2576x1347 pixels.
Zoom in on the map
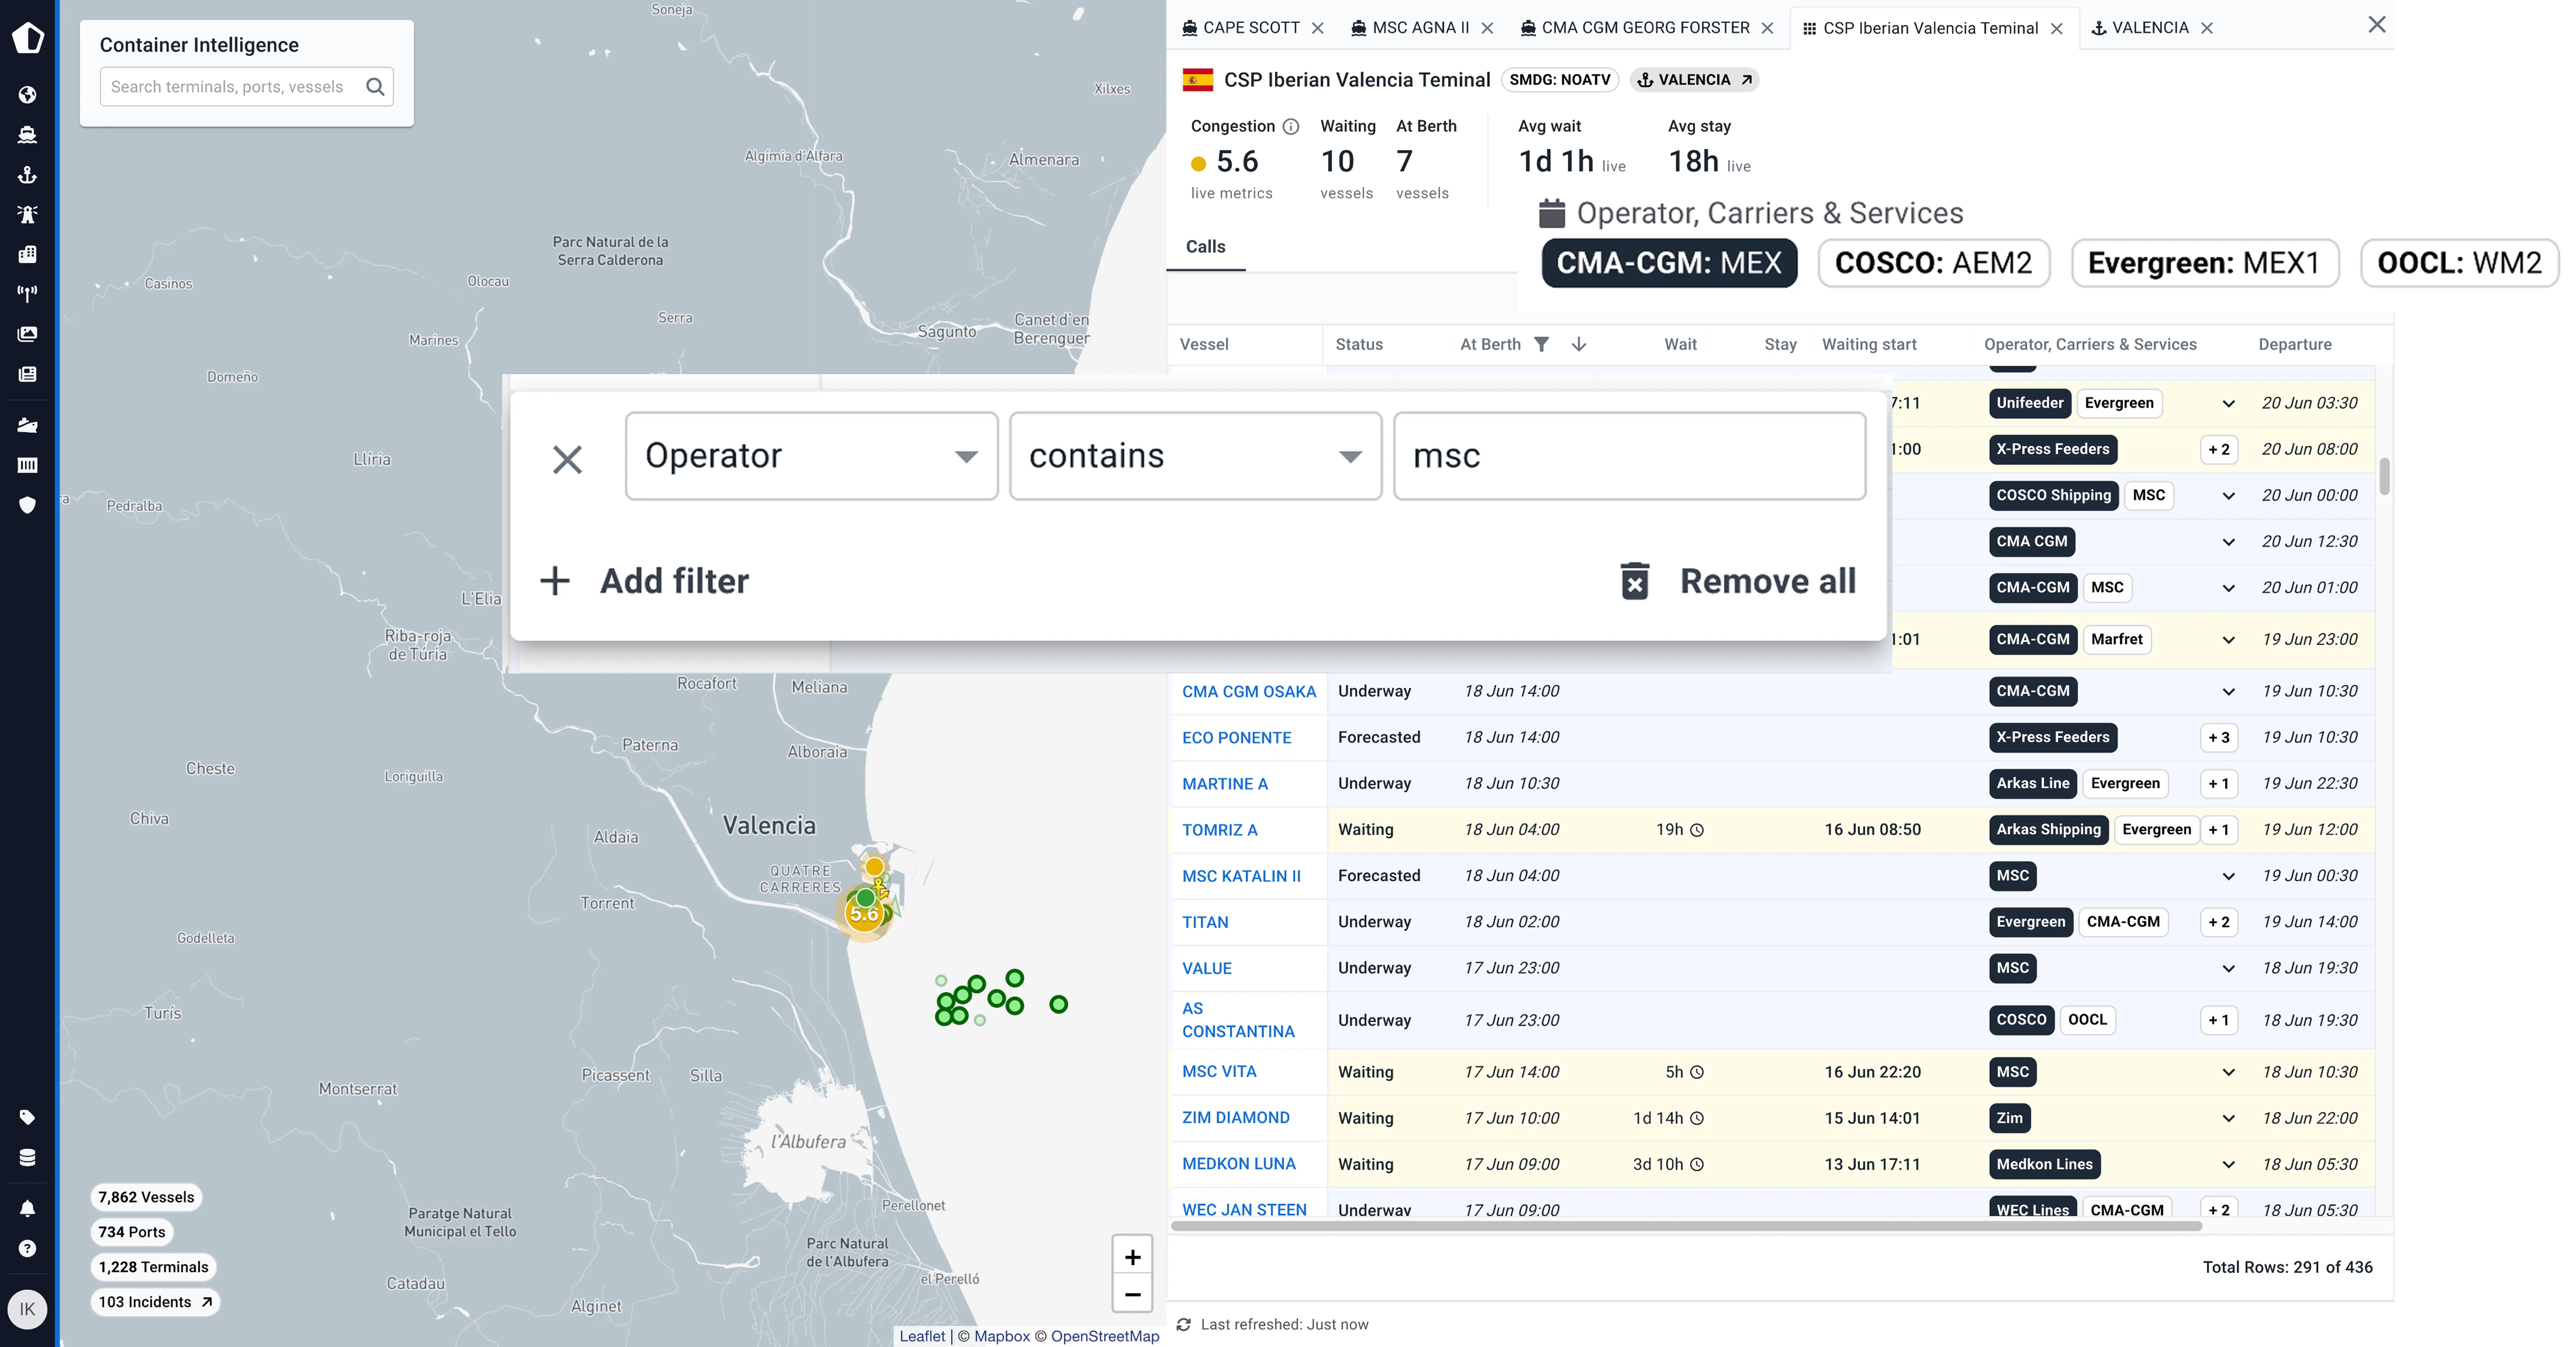point(1132,1257)
